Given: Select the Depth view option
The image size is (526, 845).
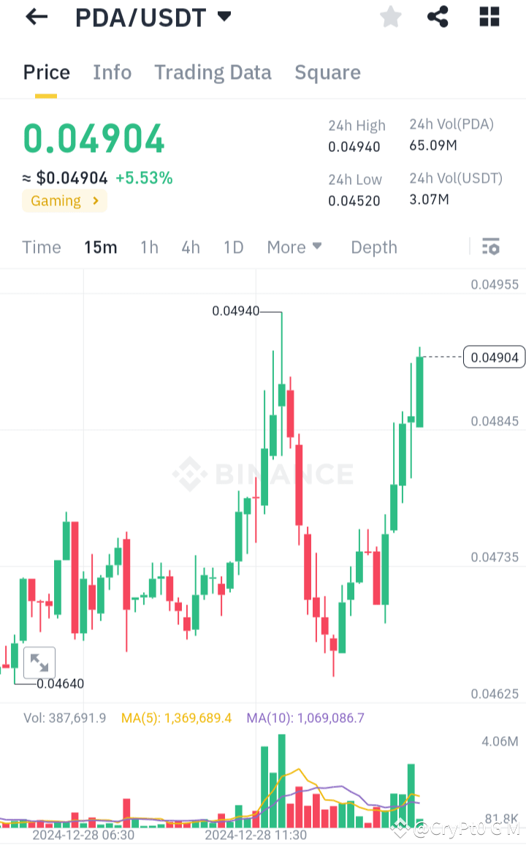Looking at the screenshot, I should [x=373, y=247].
